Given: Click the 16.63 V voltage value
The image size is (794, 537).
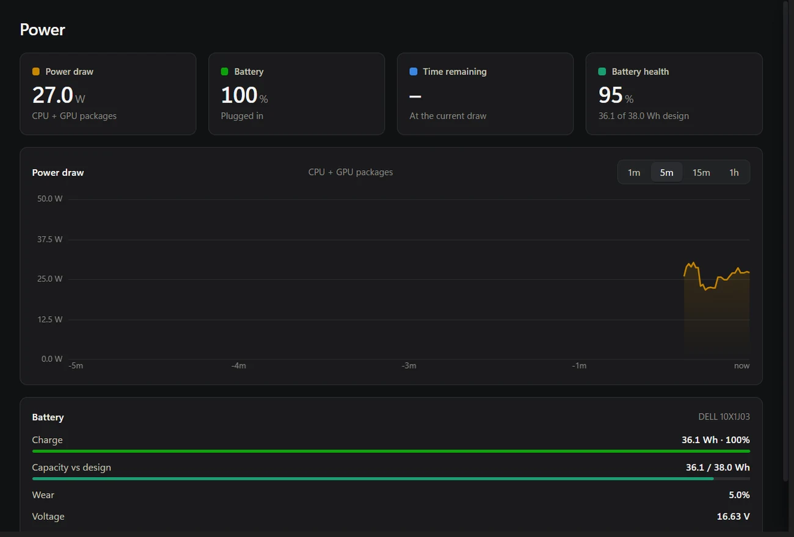Looking at the screenshot, I should coord(733,516).
